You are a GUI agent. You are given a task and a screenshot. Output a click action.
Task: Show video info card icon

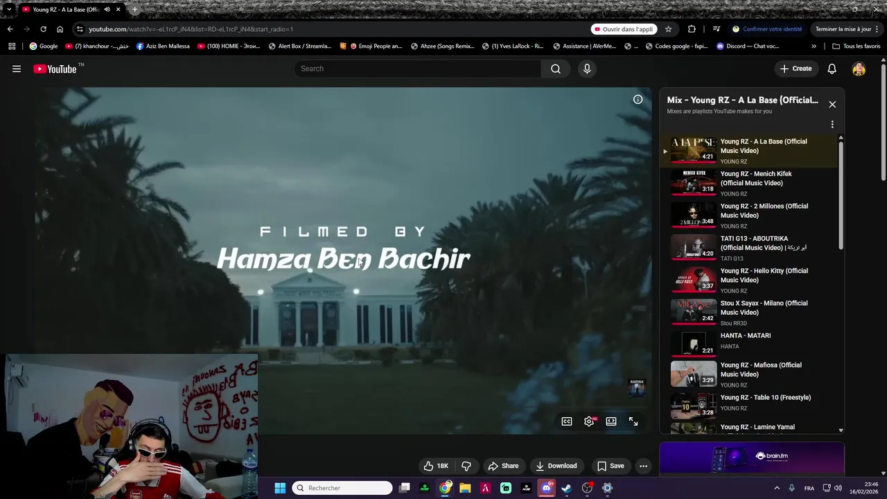pos(638,99)
